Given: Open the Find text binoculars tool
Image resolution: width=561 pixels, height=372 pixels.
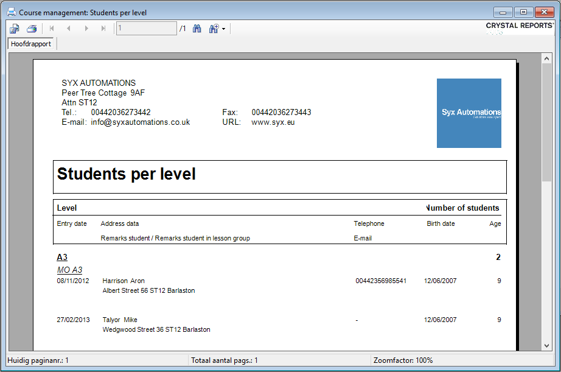Looking at the screenshot, I should coord(197,29).
